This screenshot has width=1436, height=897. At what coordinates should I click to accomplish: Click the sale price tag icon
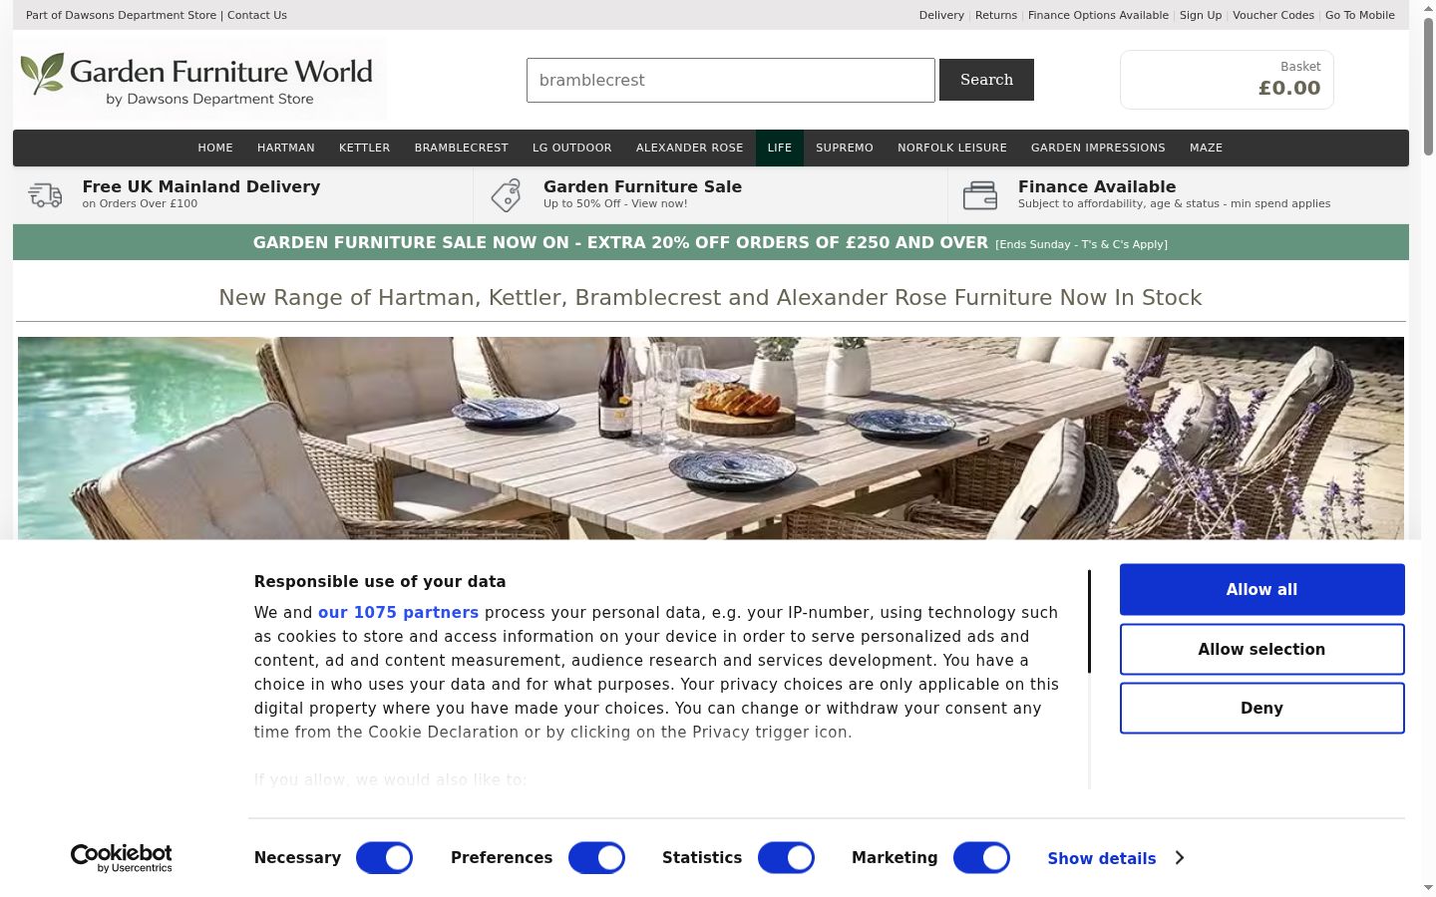click(x=507, y=194)
